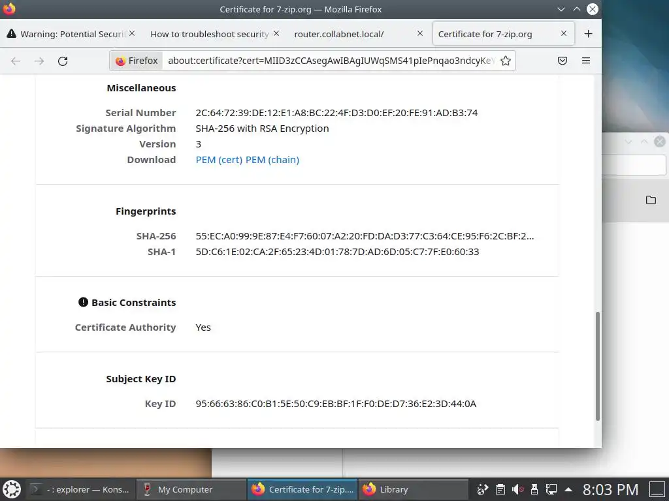Close the Certificate for 7-zip.org tab
This screenshot has height=501, width=669.
pos(564,33)
